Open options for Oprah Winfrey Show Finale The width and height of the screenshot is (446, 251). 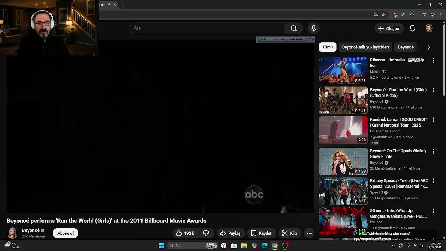click(433, 151)
